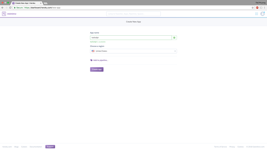
Task: Open a new browser tab
Action: pos(46,3)
